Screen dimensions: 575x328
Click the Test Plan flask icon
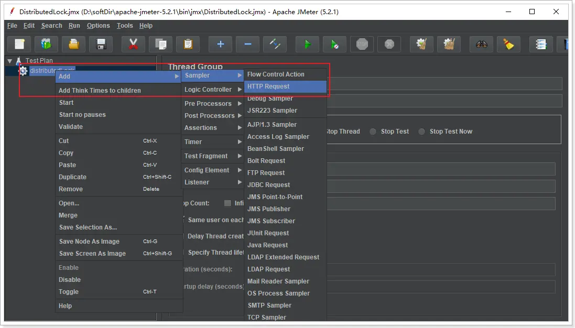pos(18,60)
